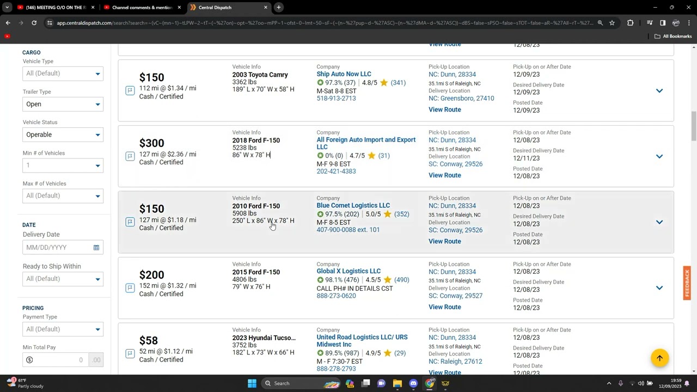Expand the 2015 Ford F-150 listing chevron

point(659,288)
